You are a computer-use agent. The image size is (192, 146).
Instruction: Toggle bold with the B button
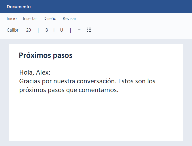pyautogui.click(x=47, y=30)
